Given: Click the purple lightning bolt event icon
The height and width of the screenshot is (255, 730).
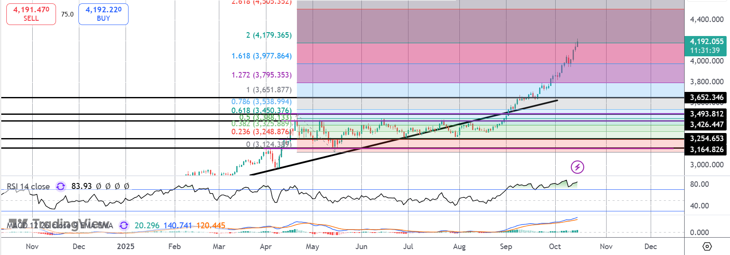Looking at the screenshot, I should (577, 167).
